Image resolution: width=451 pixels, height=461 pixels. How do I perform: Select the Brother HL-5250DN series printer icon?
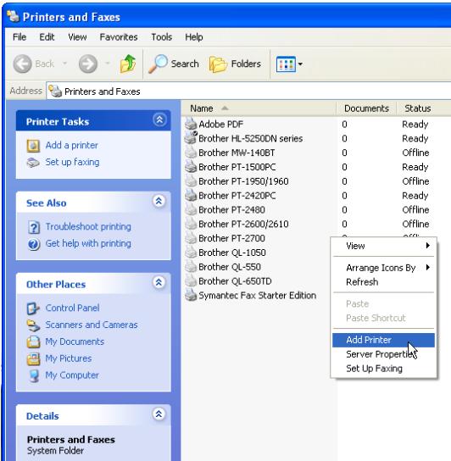pyautogui.click(x=191, y=138)
